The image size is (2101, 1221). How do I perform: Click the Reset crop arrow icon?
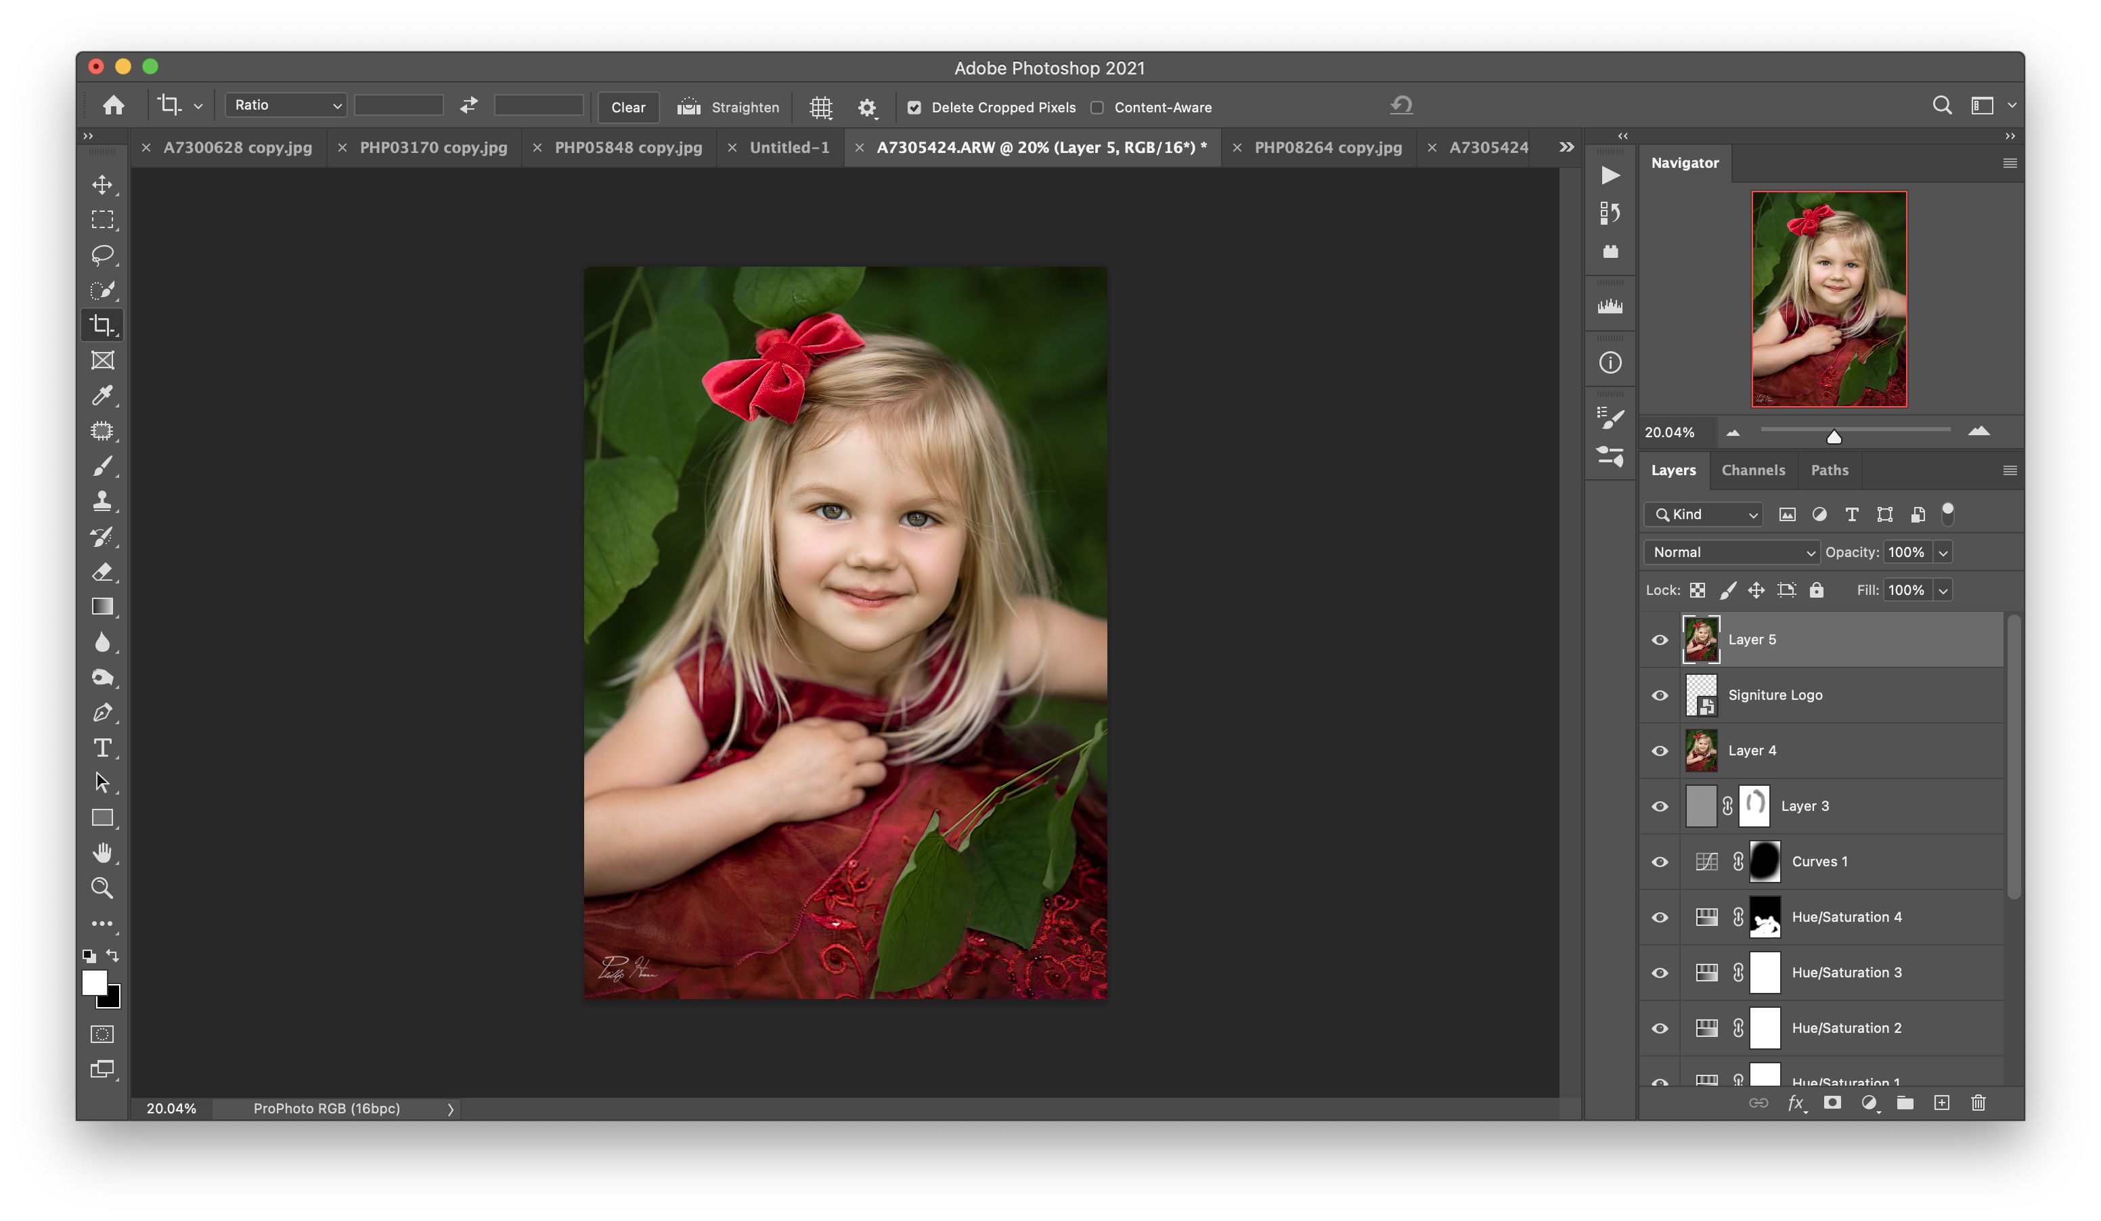point(1402,105)
